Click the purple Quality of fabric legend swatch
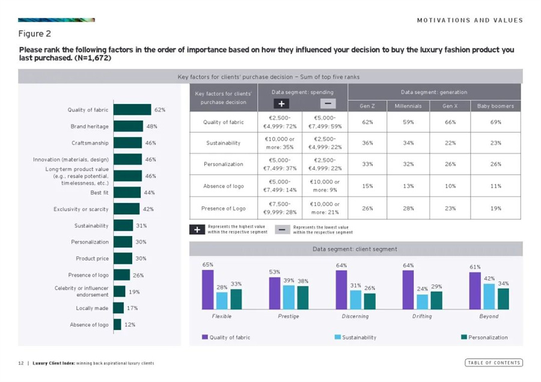The width and height of the screenshot is (541, 382). click(204, 338)
